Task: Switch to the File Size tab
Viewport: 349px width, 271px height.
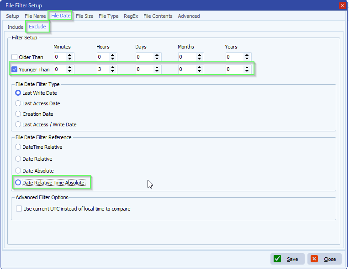Action: pos(85,16)
